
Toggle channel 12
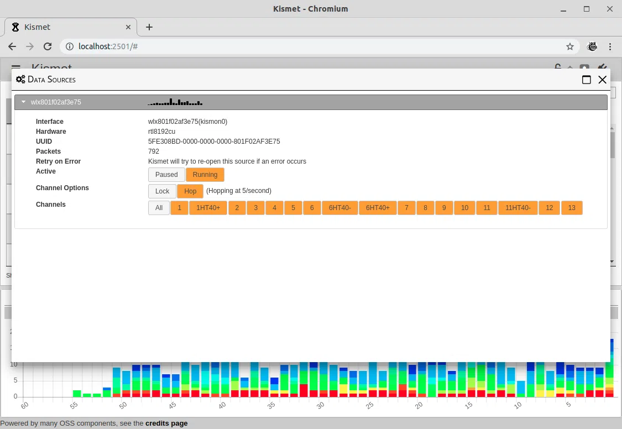coord(550,208)
